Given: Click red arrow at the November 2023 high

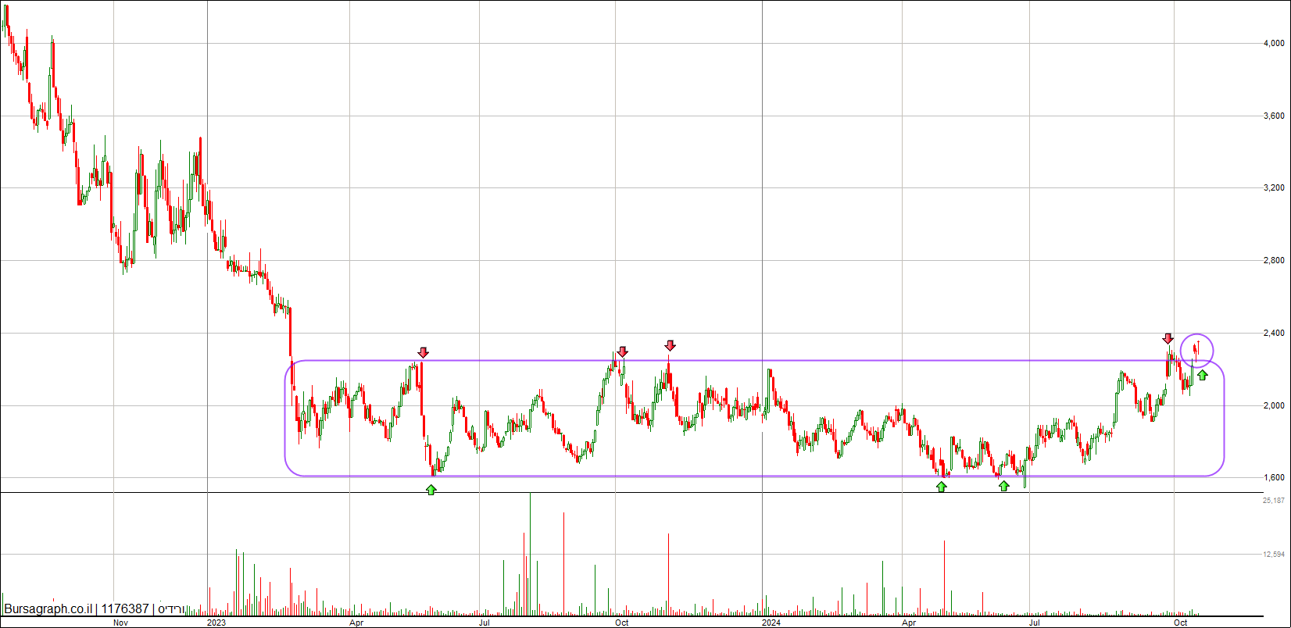Looking at the screenshot, I should coord(670,345).
